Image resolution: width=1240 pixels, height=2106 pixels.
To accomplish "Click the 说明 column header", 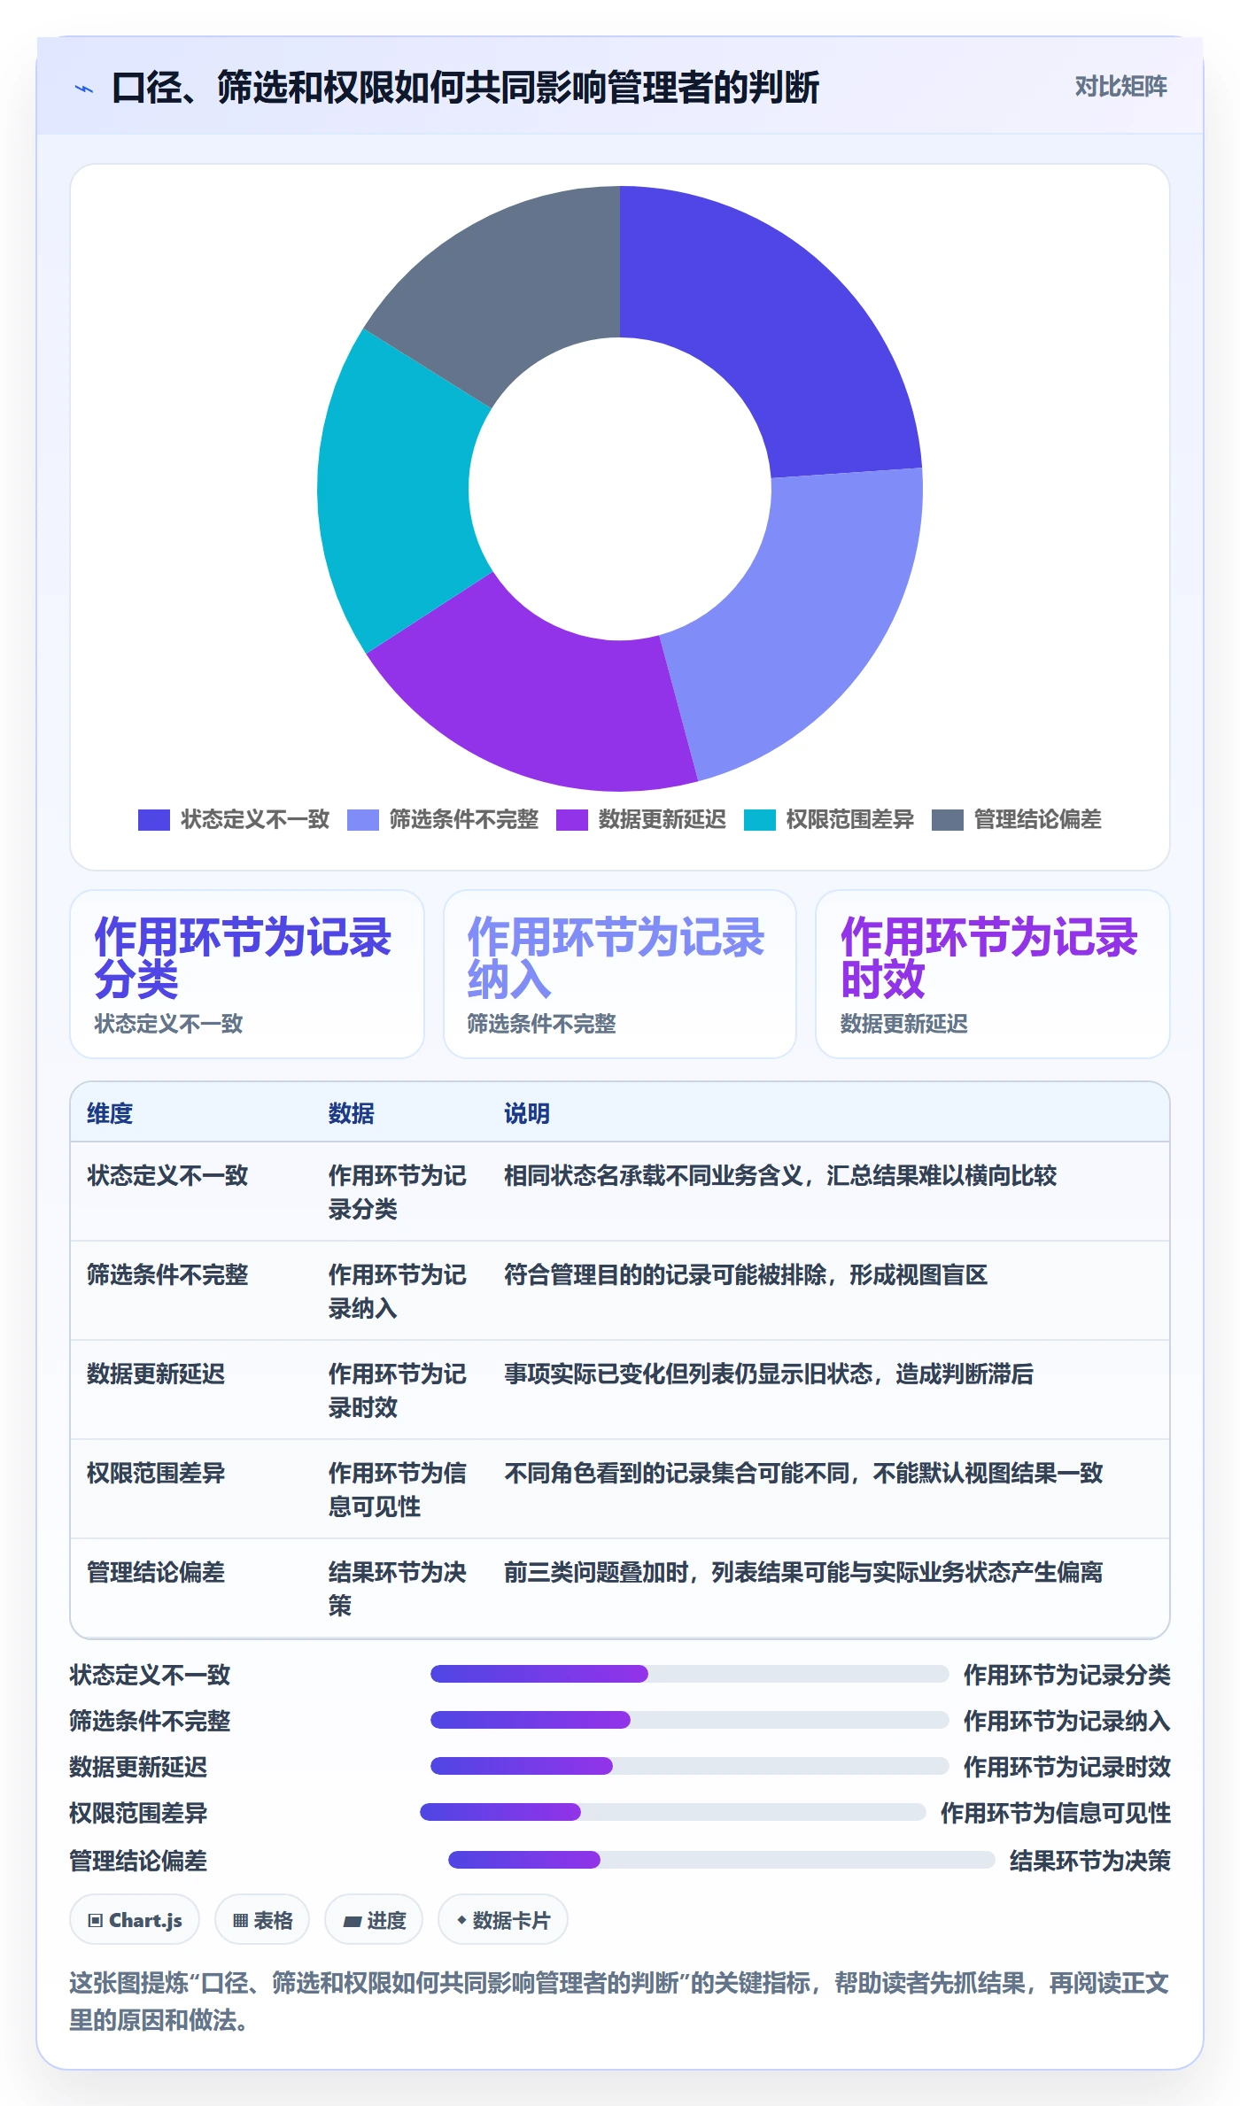I will pyautogui.click(x=527, y=1113).
